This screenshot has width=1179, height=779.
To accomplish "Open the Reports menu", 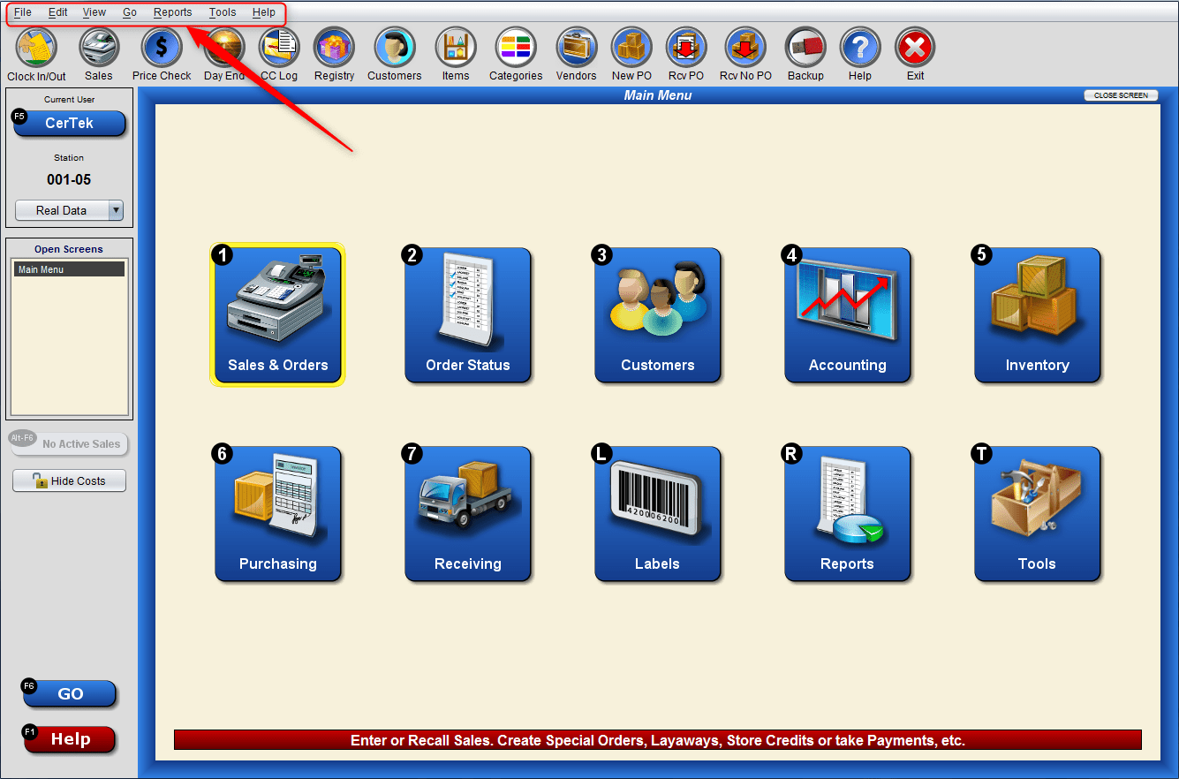I will 173,11.
